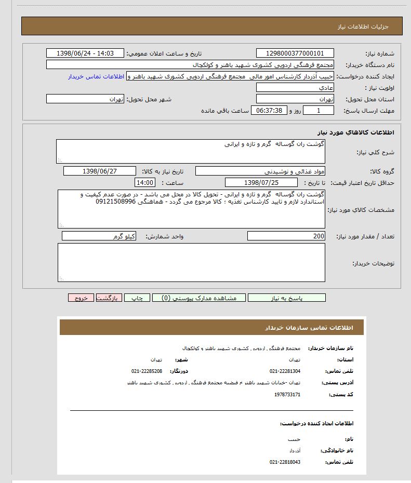The width and height of the screenshot is (411, 483).
Task: Click the پاسخ به نیاز button
Action: pyautogui.click(x=287, y=298)
